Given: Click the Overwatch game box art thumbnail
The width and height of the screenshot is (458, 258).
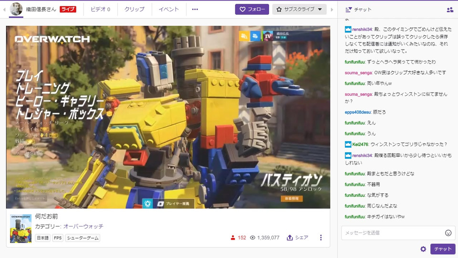Looking at the screenshot, I should (21, 228).
